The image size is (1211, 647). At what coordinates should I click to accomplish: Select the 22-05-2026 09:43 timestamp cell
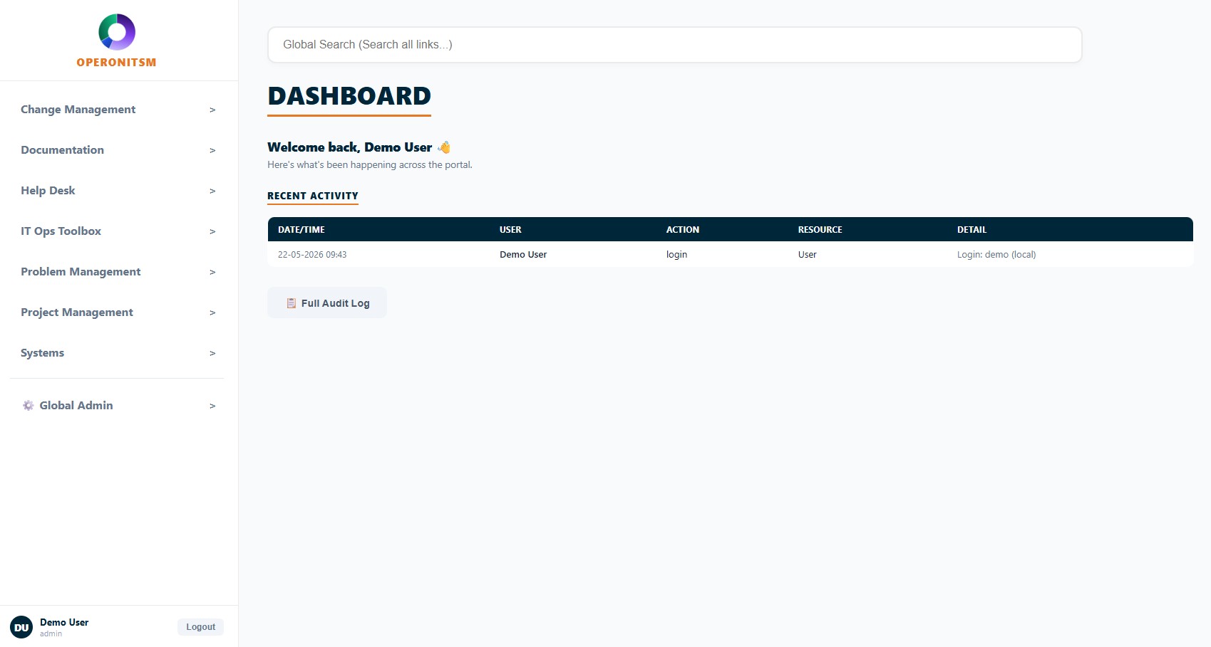click(312, 255)
